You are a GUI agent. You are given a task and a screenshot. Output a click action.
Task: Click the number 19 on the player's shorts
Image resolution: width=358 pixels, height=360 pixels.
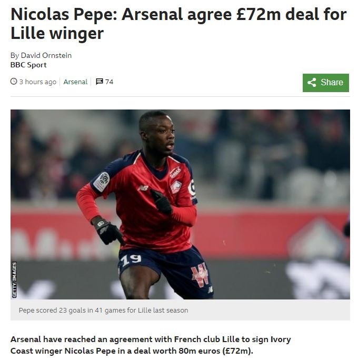tap(131, 259)
